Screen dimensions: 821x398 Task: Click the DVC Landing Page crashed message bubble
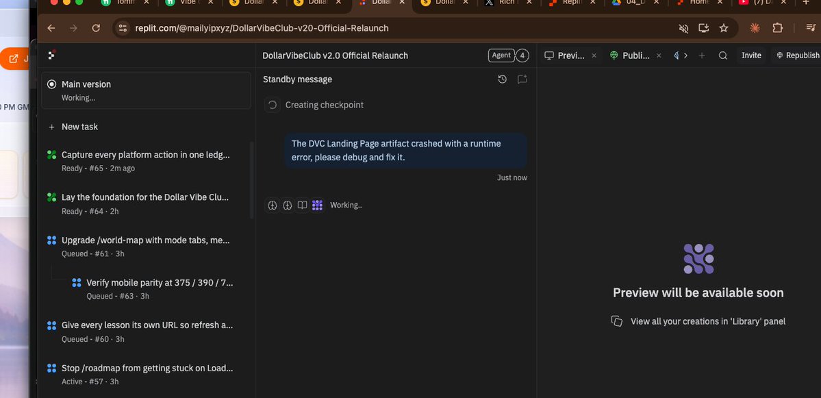[x=406, y=150]
